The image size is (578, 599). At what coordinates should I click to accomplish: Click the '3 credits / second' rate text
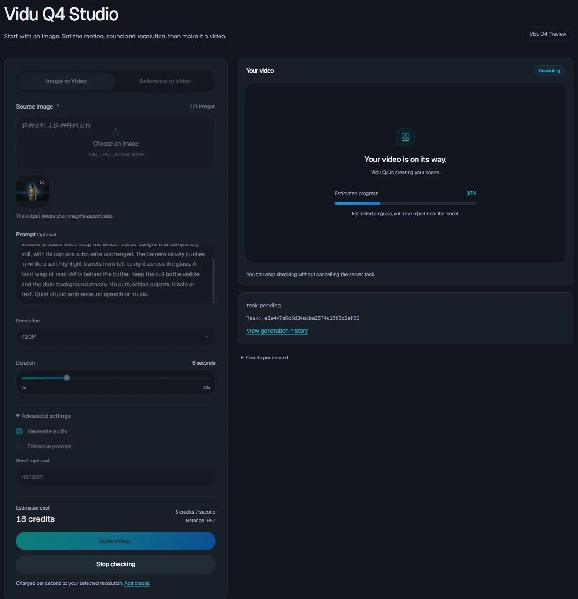195,512
